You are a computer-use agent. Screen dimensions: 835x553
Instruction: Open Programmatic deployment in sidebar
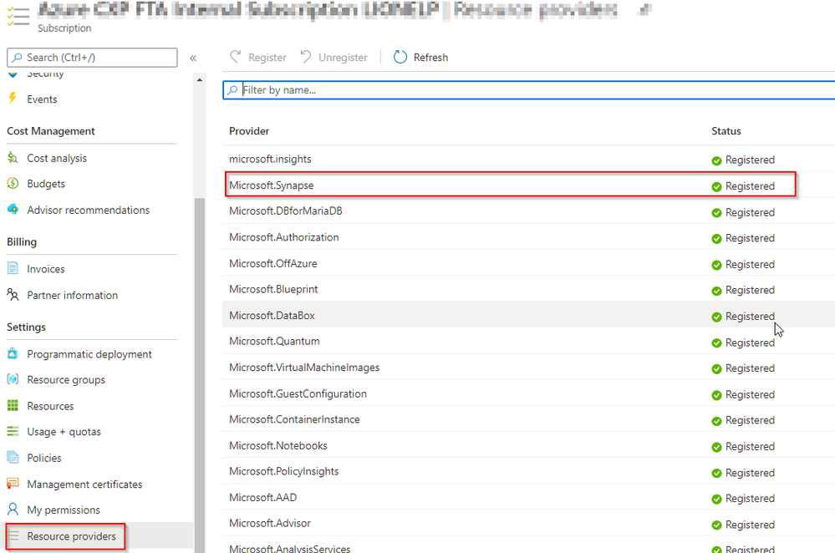tap(89, 354)
